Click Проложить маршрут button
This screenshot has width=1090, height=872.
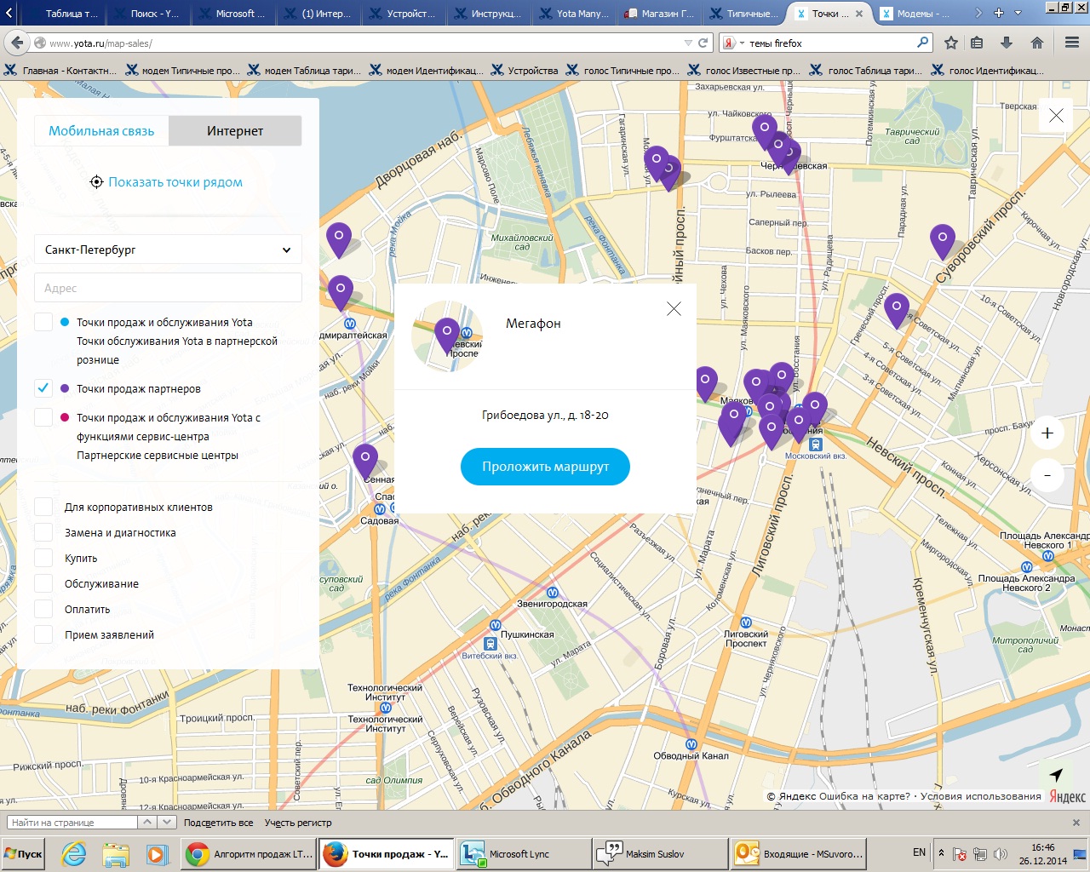pyautogui.click(x=545, y=467)
